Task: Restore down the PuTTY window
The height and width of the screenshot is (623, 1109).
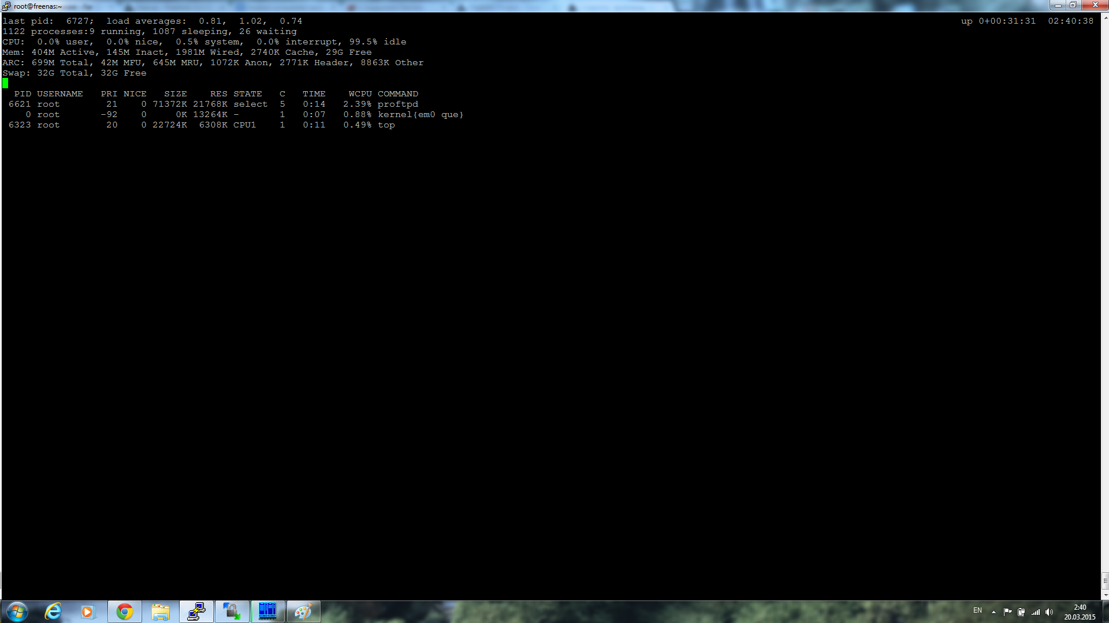Action: (1073, 5)
